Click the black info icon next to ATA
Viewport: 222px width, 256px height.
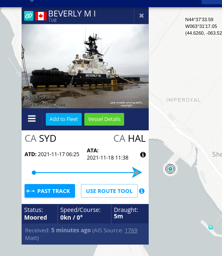point(143,154)
